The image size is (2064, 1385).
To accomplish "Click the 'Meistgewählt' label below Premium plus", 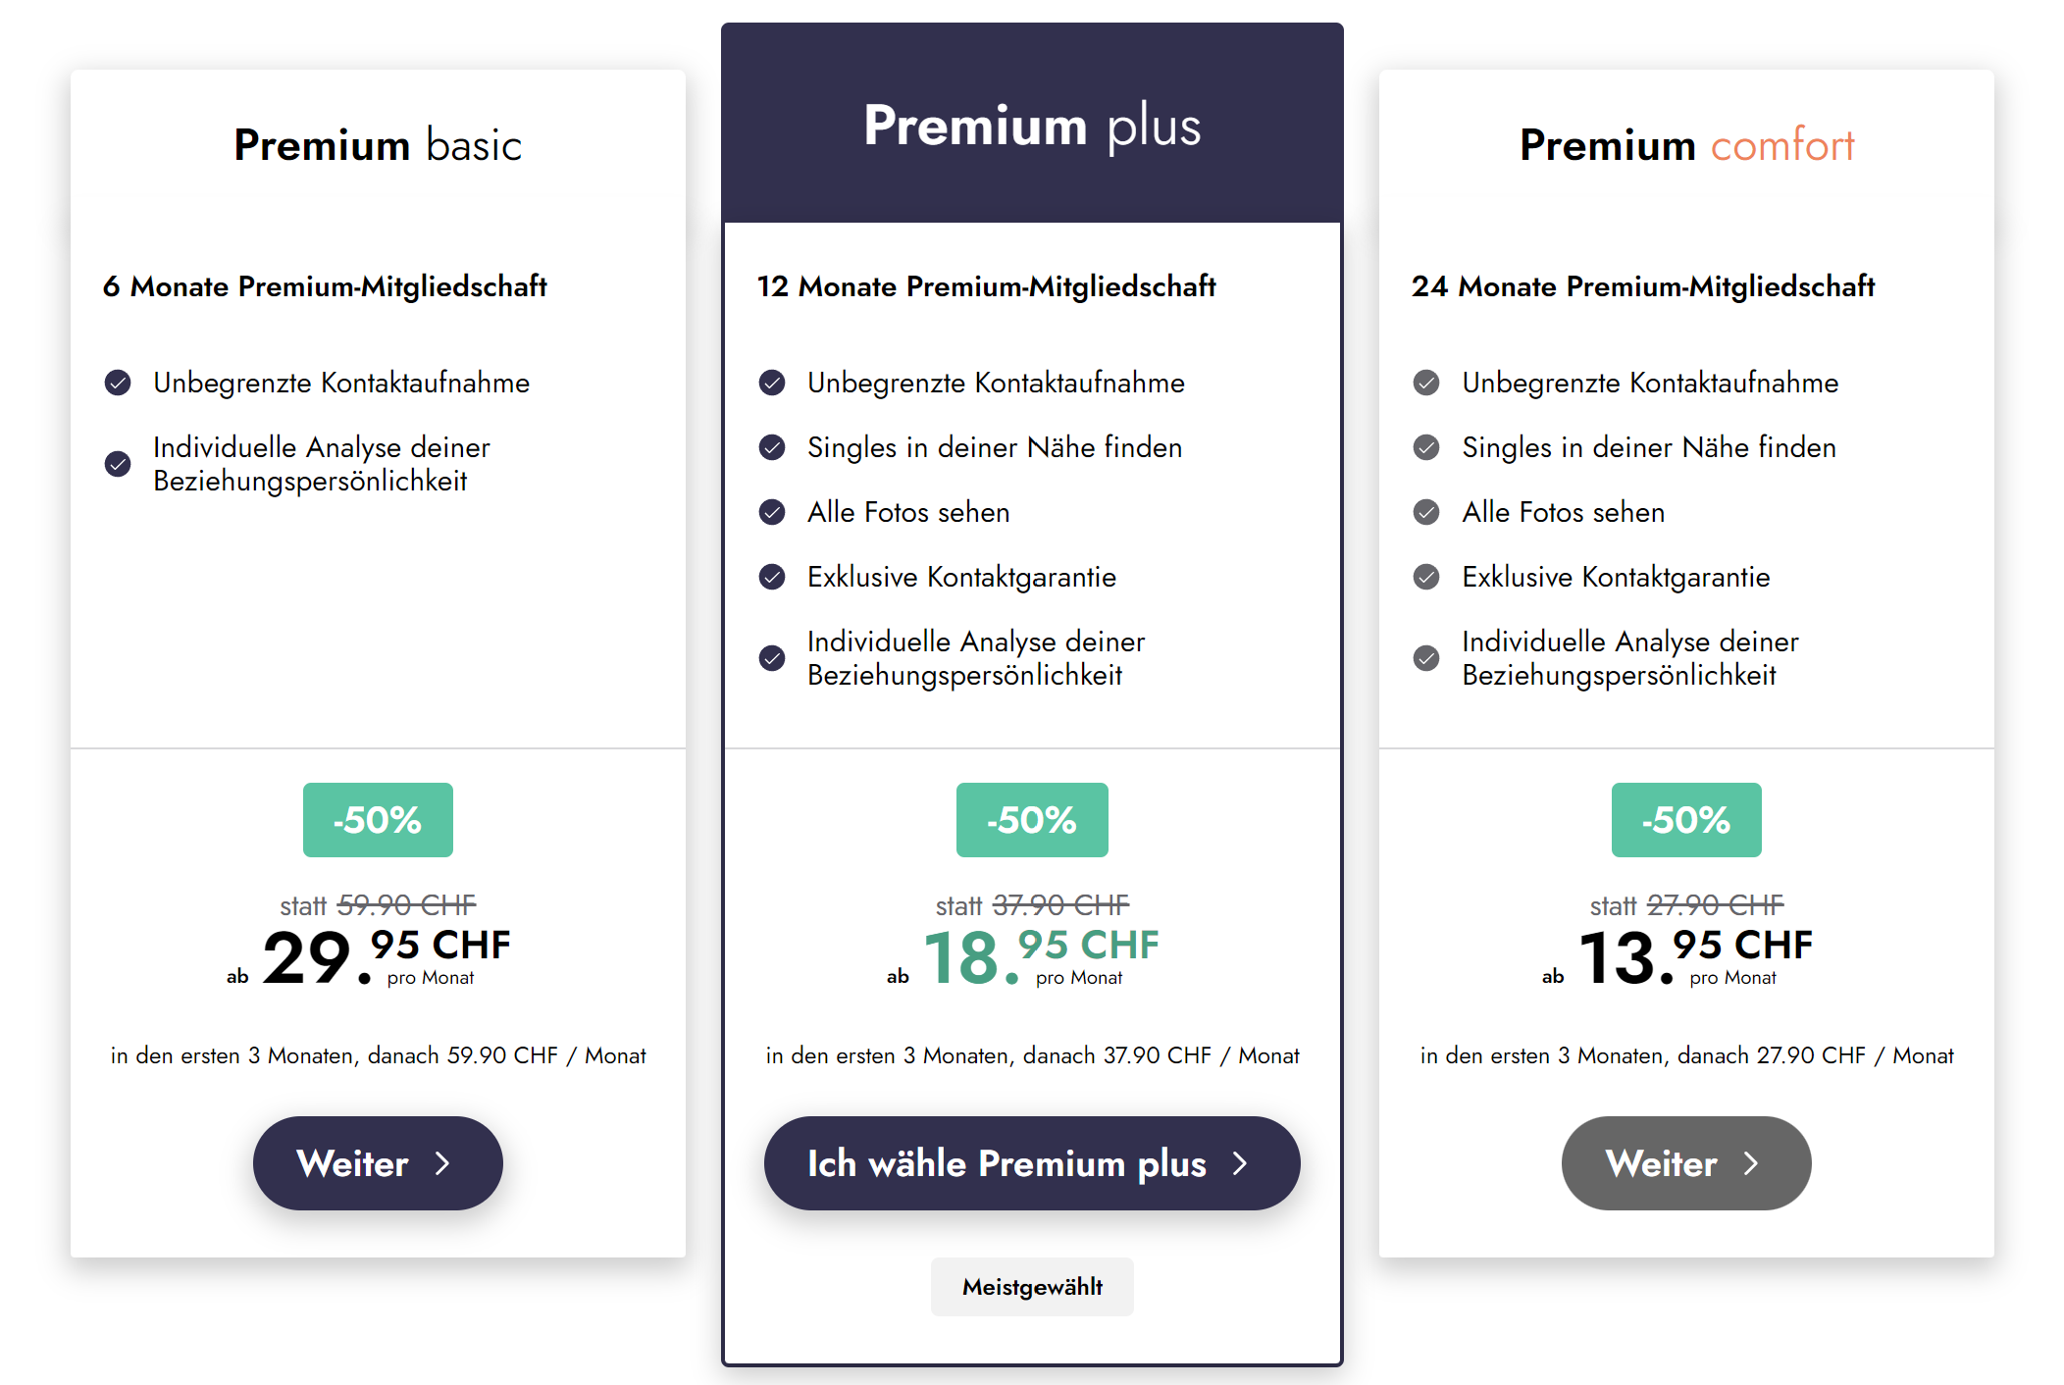I will (x=1032, y=1287).
